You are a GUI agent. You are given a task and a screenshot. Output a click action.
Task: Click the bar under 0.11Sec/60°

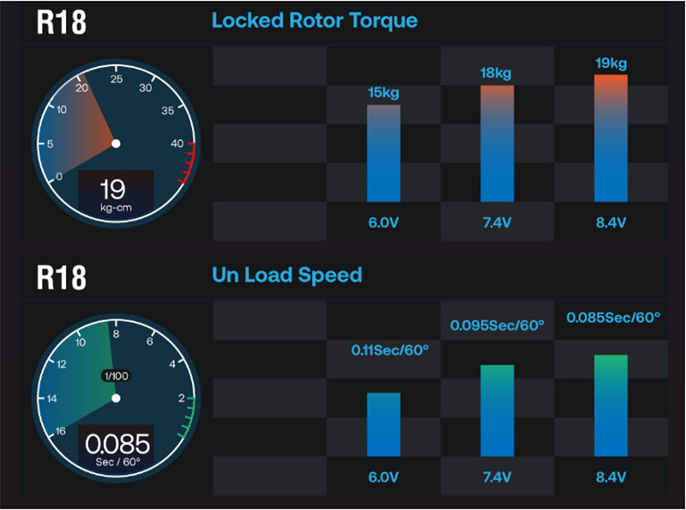383,424
